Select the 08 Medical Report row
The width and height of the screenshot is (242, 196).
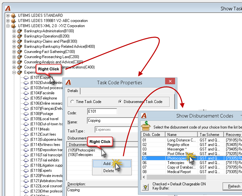click(192, 172)
